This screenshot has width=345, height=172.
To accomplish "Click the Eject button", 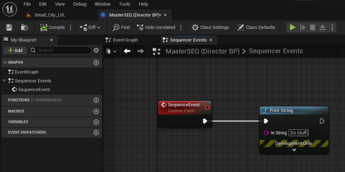I will [x=322, y=28].
